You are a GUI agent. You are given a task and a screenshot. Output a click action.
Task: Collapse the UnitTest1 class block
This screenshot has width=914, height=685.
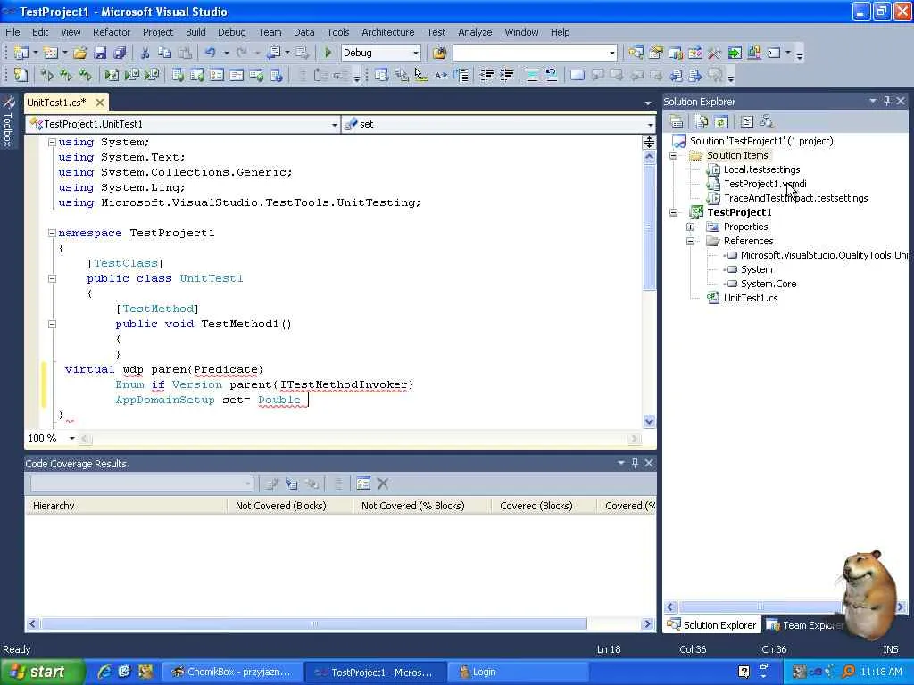[x=52, y=278]
